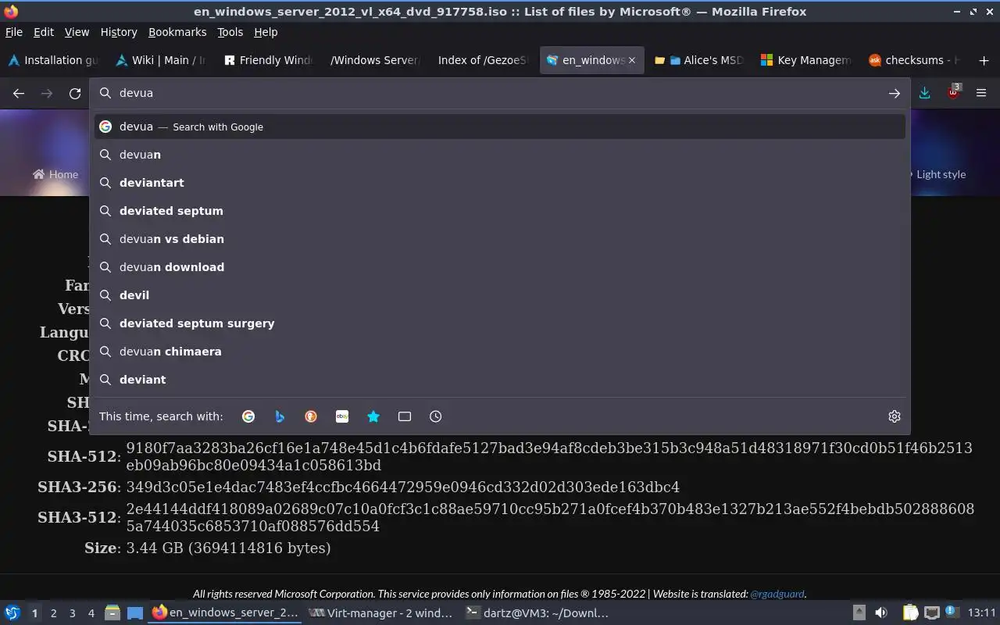
Task: Switch to the Installation guide tab
Action: pos(53,60)
